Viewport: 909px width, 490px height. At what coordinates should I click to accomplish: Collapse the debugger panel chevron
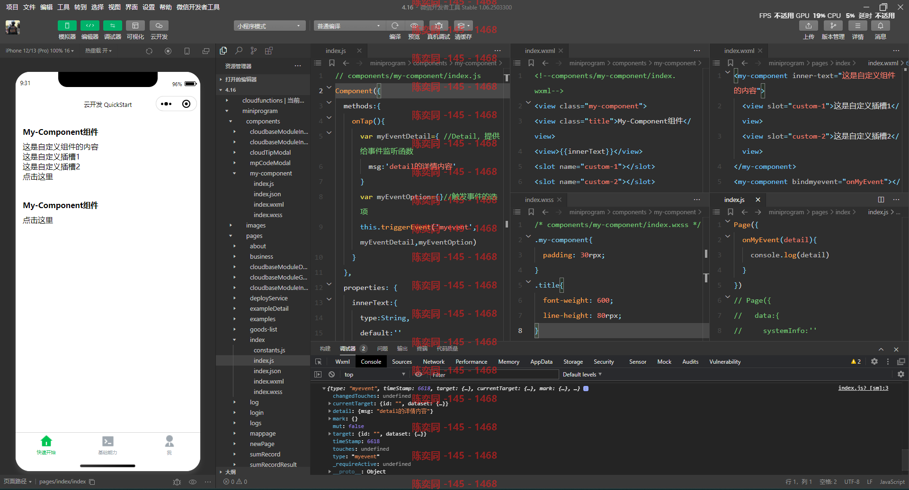pos(881,349)
